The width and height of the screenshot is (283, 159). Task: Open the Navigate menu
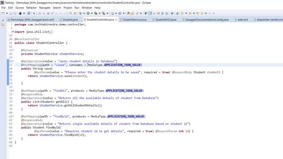pos(45,8)
